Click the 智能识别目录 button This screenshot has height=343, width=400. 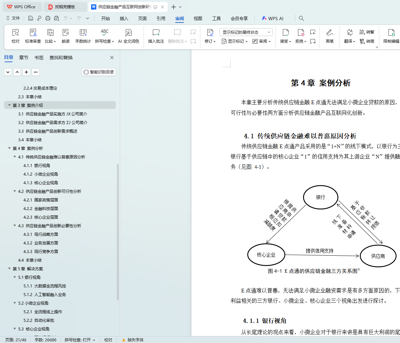[x=99, y=72]
